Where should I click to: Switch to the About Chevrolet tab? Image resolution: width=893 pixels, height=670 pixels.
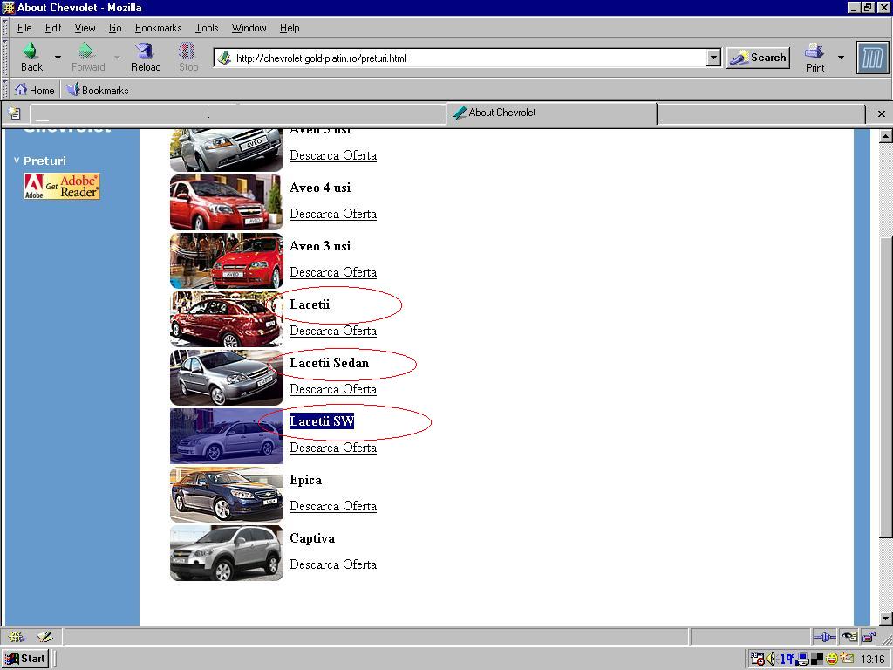coord(551,113)
